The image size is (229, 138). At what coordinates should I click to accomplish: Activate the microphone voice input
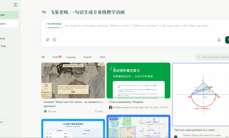tap(219, 40)
